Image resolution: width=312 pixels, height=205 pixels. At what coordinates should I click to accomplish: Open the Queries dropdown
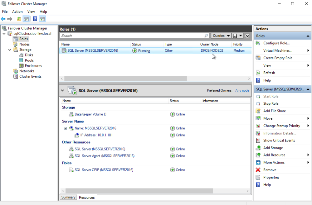[x=221, y=36]
